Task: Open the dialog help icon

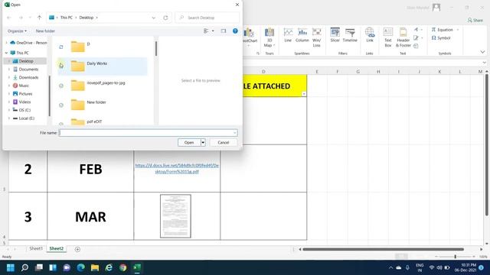Action: point(235,31)
